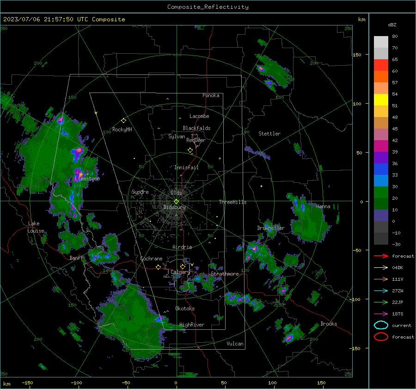The height and width of the screenshot is (389, 416).
Task: Click the Composite_Reflectivity title
Action: (208, 7)
